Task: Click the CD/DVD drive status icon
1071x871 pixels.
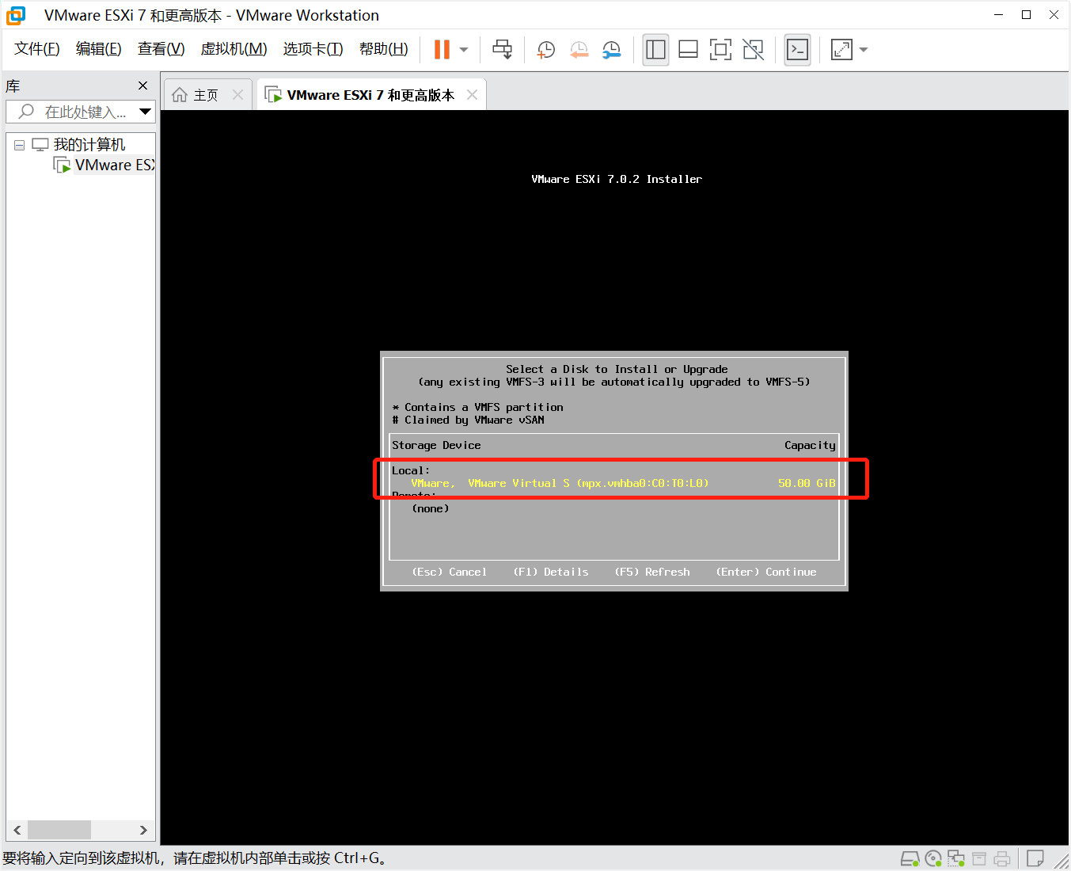Action: [x=933, y=858]
